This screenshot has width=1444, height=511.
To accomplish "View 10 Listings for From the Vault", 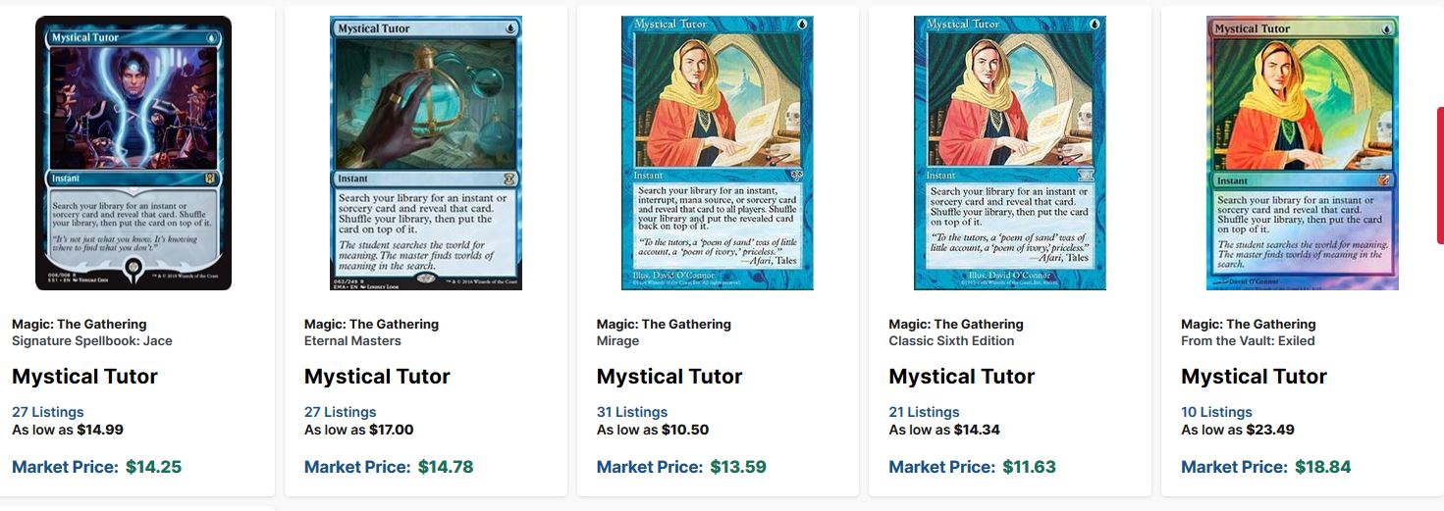I will (1217, 412).
